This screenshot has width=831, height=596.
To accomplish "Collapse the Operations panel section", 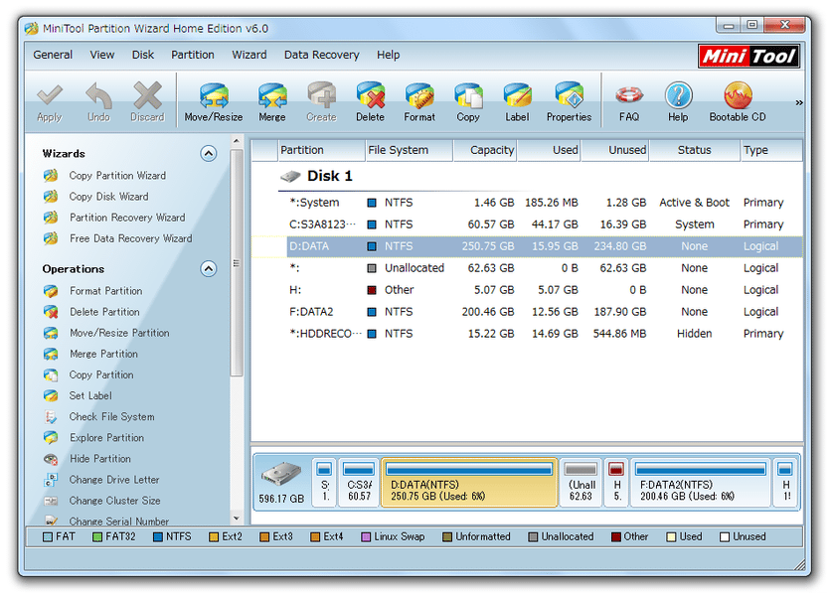I will tap(208, 269).
